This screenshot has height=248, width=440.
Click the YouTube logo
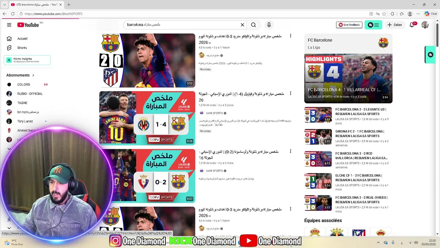pyautogui.click(x=28, y=25)
